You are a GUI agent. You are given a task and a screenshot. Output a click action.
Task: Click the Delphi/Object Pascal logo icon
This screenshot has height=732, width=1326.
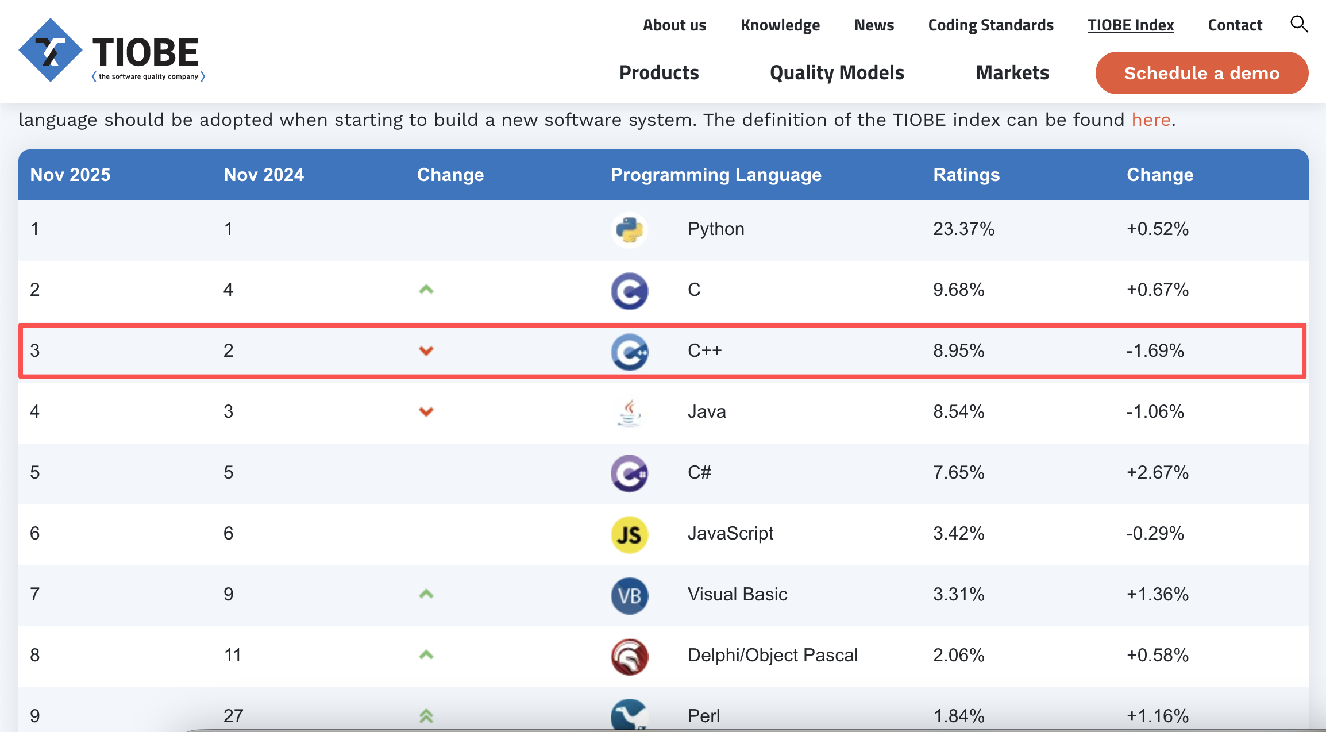pos(629,656)
